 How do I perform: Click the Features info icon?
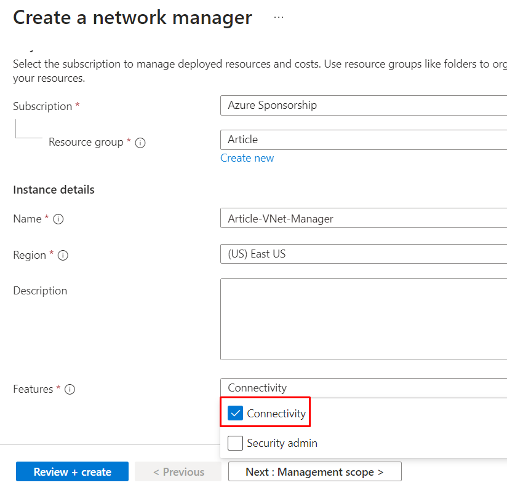[x=70, y=388]
